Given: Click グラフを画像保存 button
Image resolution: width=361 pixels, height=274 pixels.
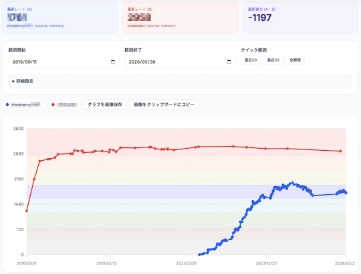Looking at the screenshot, I should pyautogui.click(x=105, y=105).
